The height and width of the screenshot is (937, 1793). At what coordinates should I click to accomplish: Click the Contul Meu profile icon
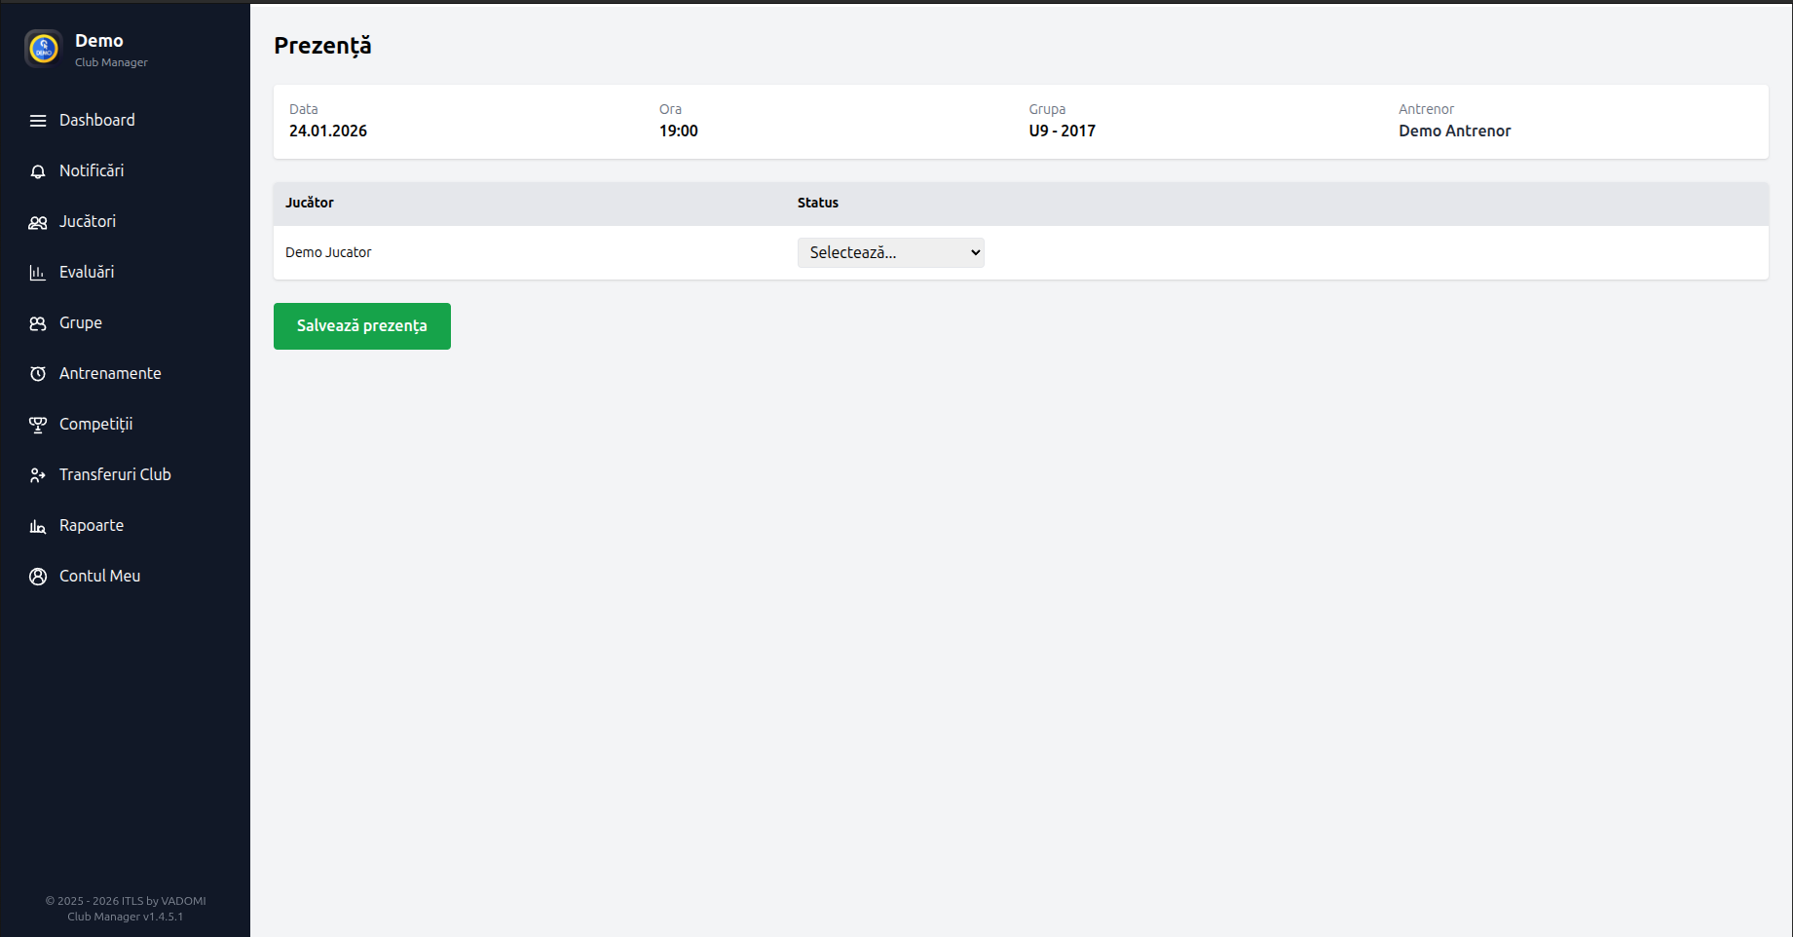38,577
